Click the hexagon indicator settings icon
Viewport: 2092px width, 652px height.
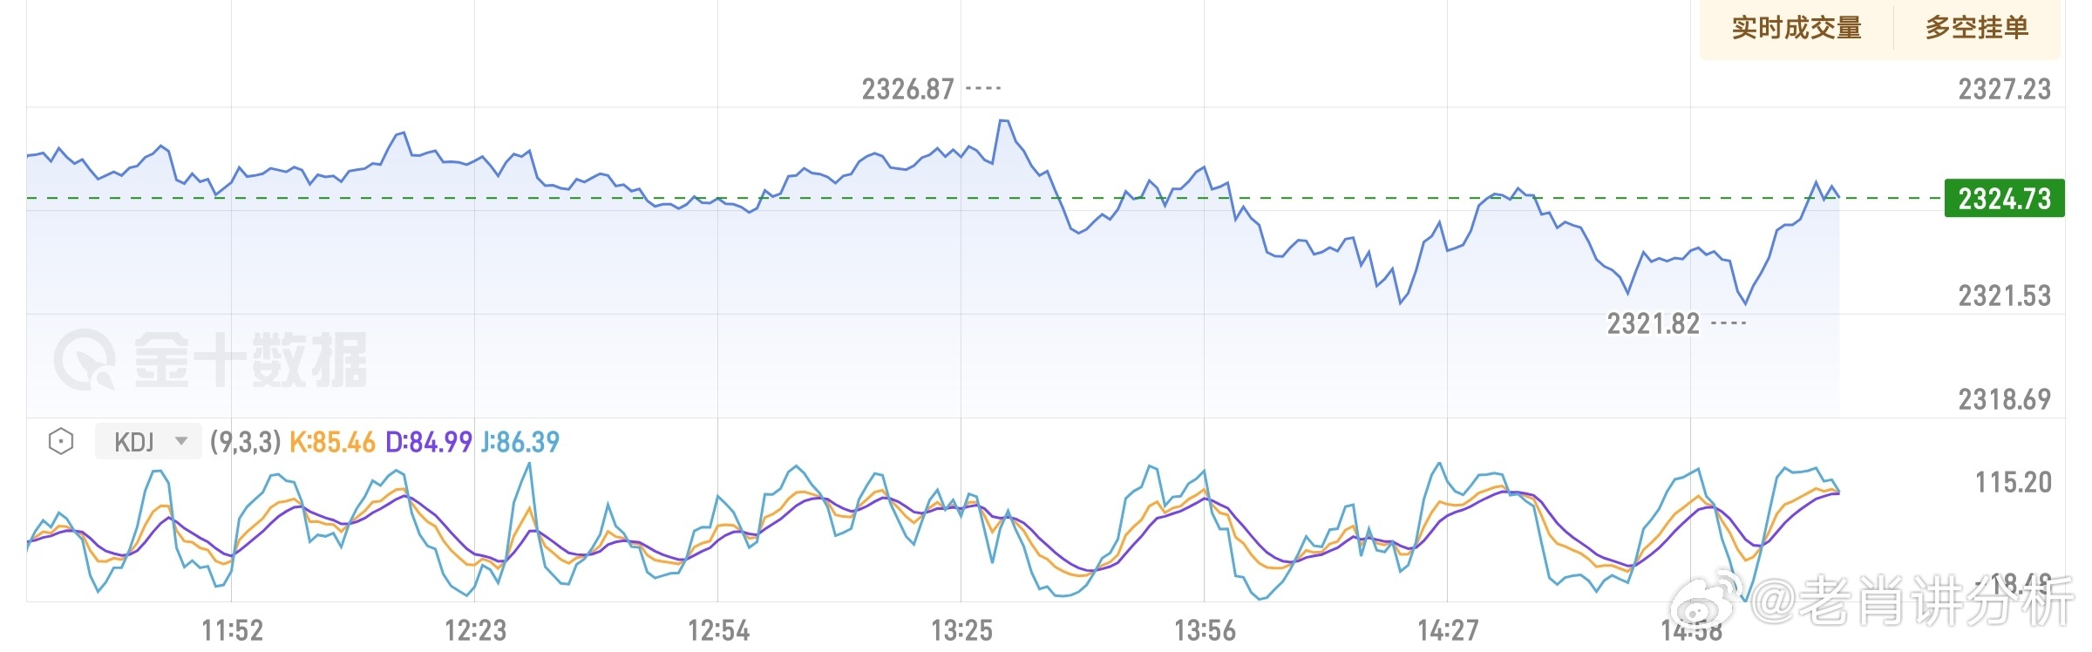(60, 441)
